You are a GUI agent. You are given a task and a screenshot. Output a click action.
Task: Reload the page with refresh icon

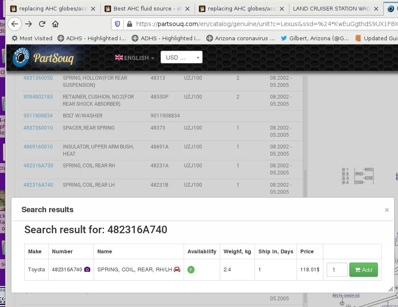point(42,24)
